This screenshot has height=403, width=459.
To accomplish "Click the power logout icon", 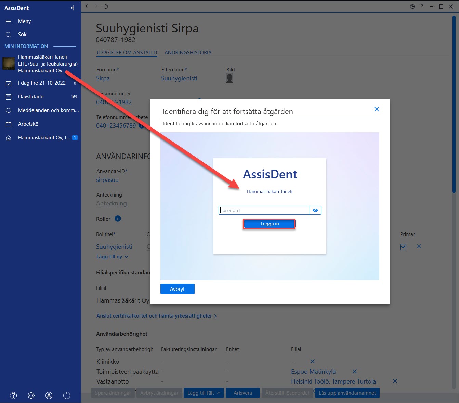I will click(67, 395).
